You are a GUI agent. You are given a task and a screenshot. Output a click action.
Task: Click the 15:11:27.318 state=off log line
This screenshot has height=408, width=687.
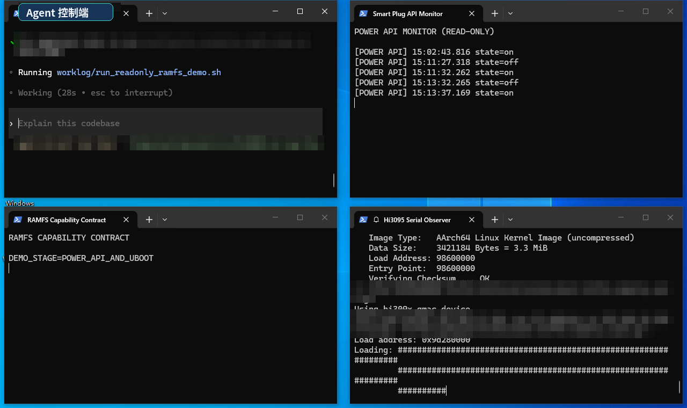tap(436, 62)
